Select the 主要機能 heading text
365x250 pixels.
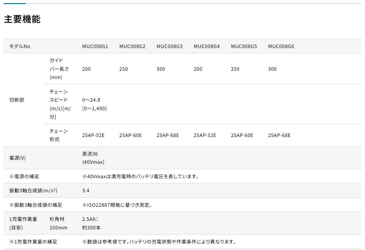click(x=22, y=19)
